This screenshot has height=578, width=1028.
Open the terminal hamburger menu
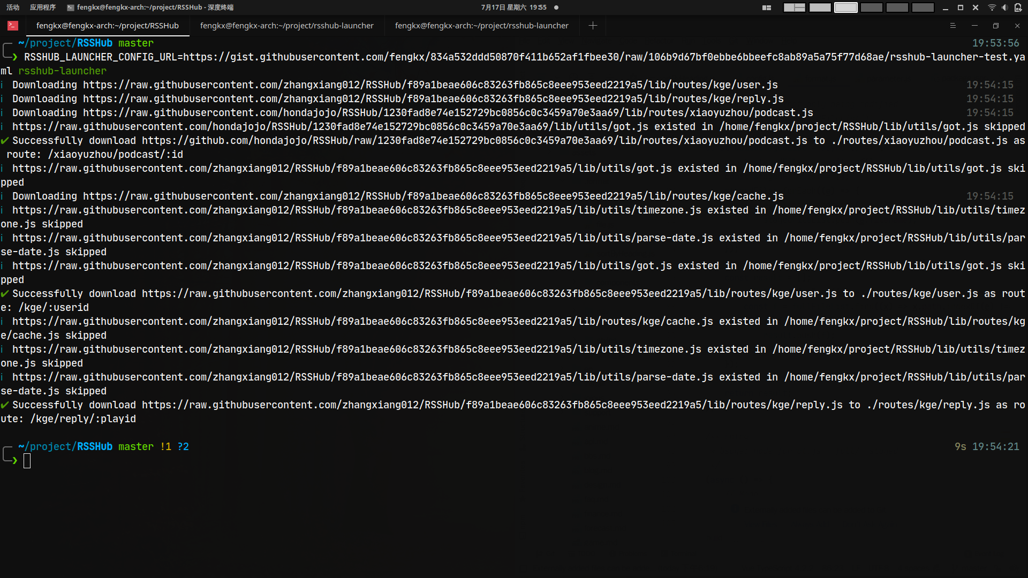(953, 26)
